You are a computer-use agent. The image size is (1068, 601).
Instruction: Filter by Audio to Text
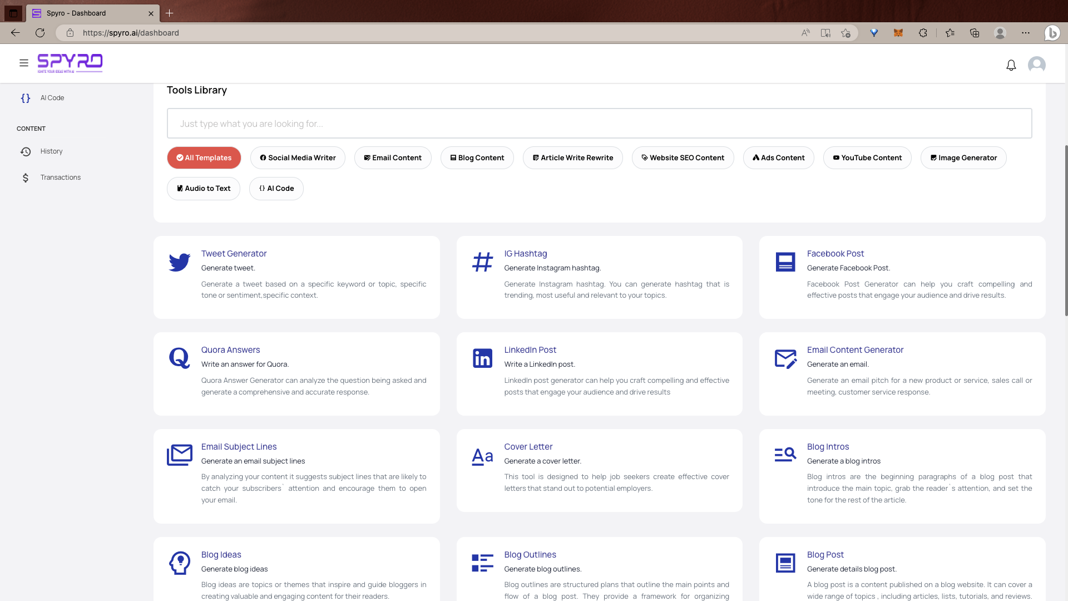tap(204, 189)
